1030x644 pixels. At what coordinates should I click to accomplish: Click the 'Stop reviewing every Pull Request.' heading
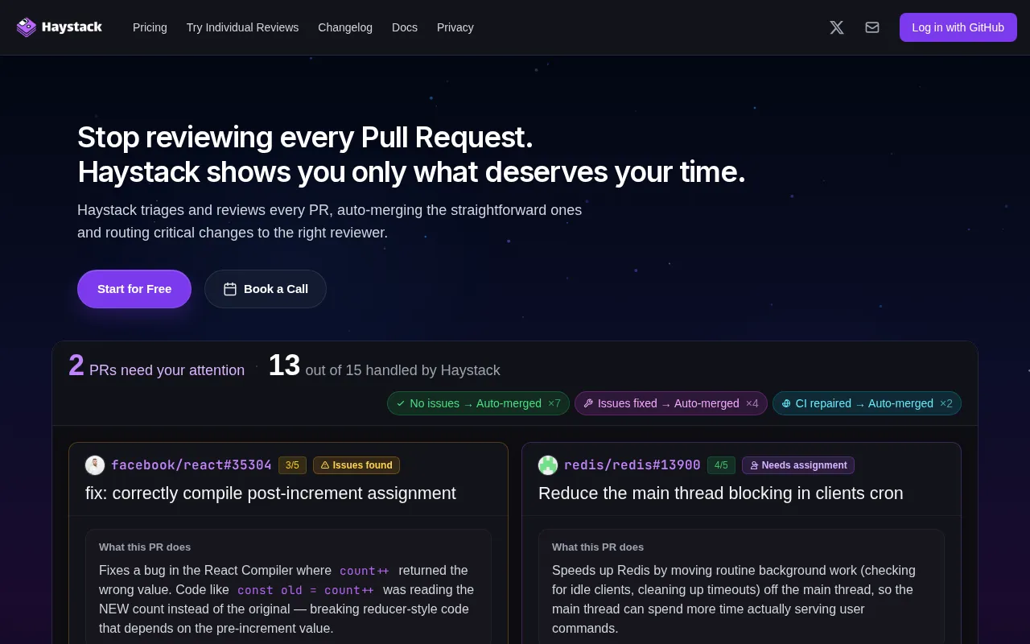click(x=305, y=138)
